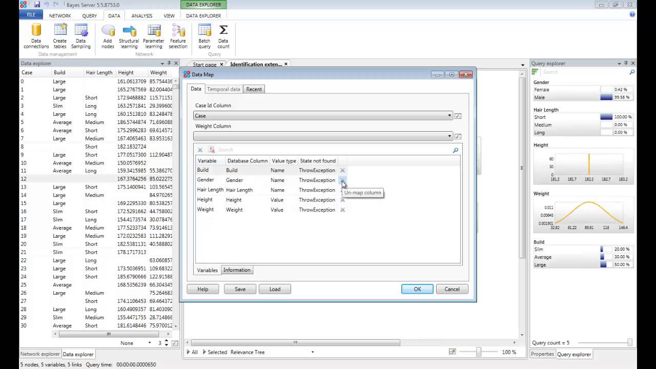Open the Recent tab in Data Map
This screenshot has height=369, width=656.
click(x=254, y=89)
